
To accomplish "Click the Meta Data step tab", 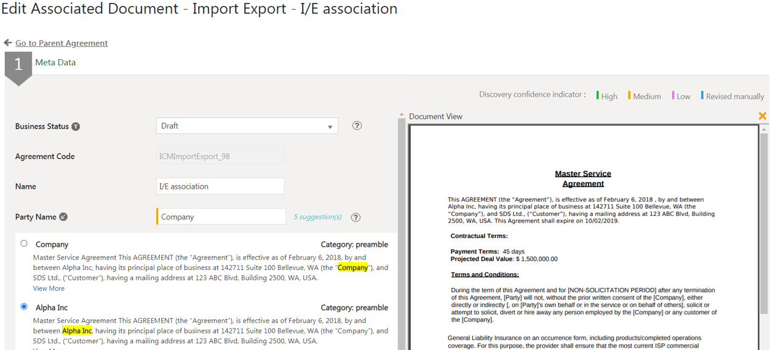I will pyautogui.click(x=55, y=62).
